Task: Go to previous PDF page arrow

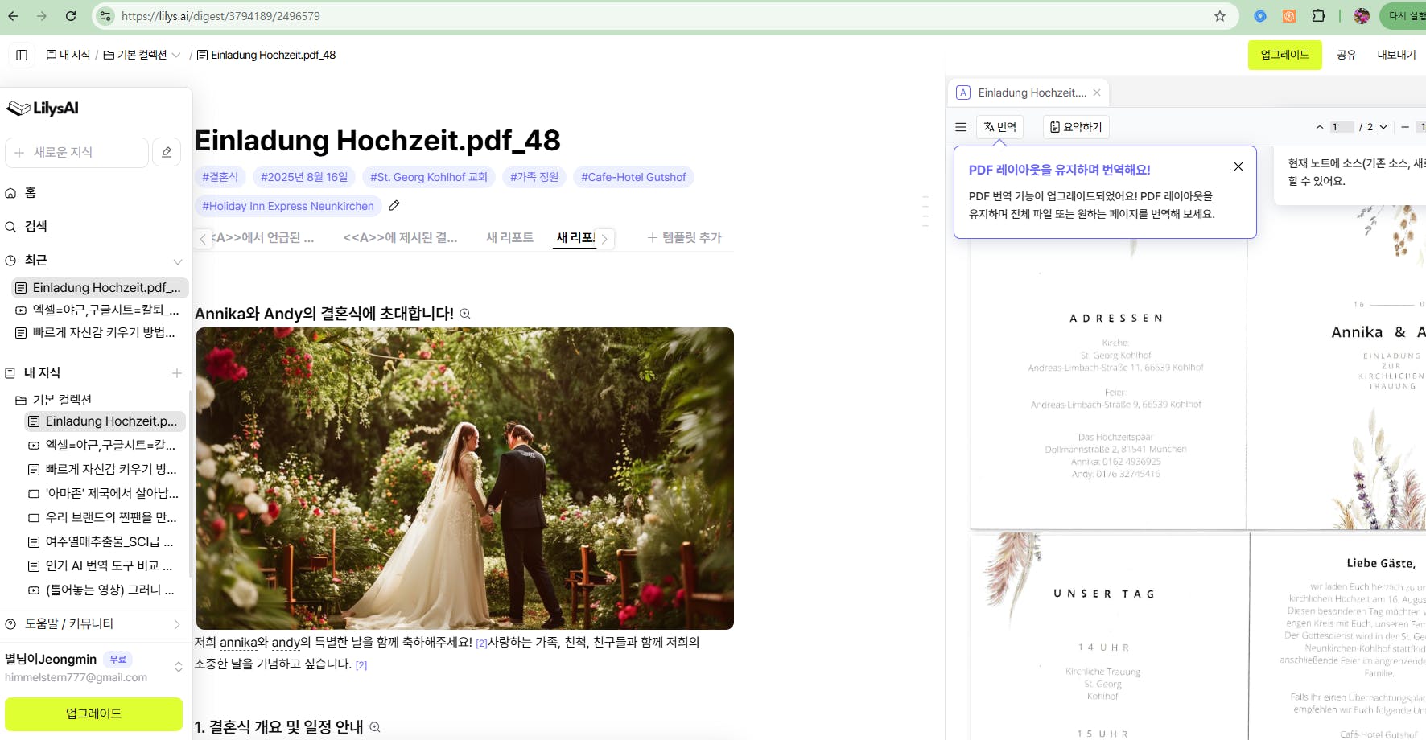Action: (x=1319, y=127)
